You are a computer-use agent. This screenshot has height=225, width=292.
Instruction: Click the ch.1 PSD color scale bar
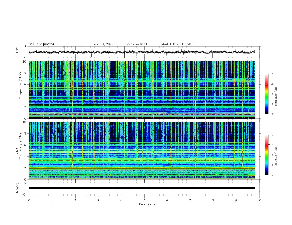[267, 94]
